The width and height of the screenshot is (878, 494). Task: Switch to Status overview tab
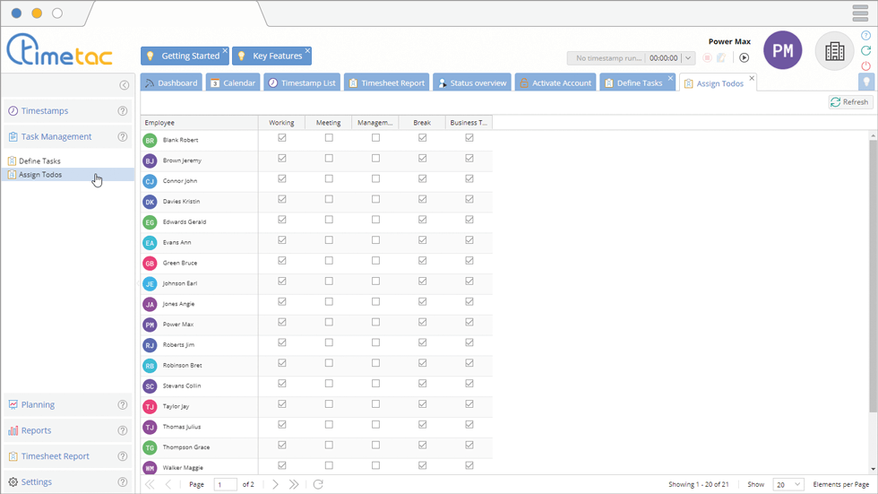(x=472, y=82)
